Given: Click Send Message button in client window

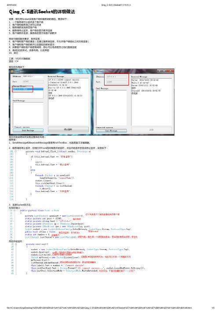Looking at the screenshot, I should tap(111, 131).
